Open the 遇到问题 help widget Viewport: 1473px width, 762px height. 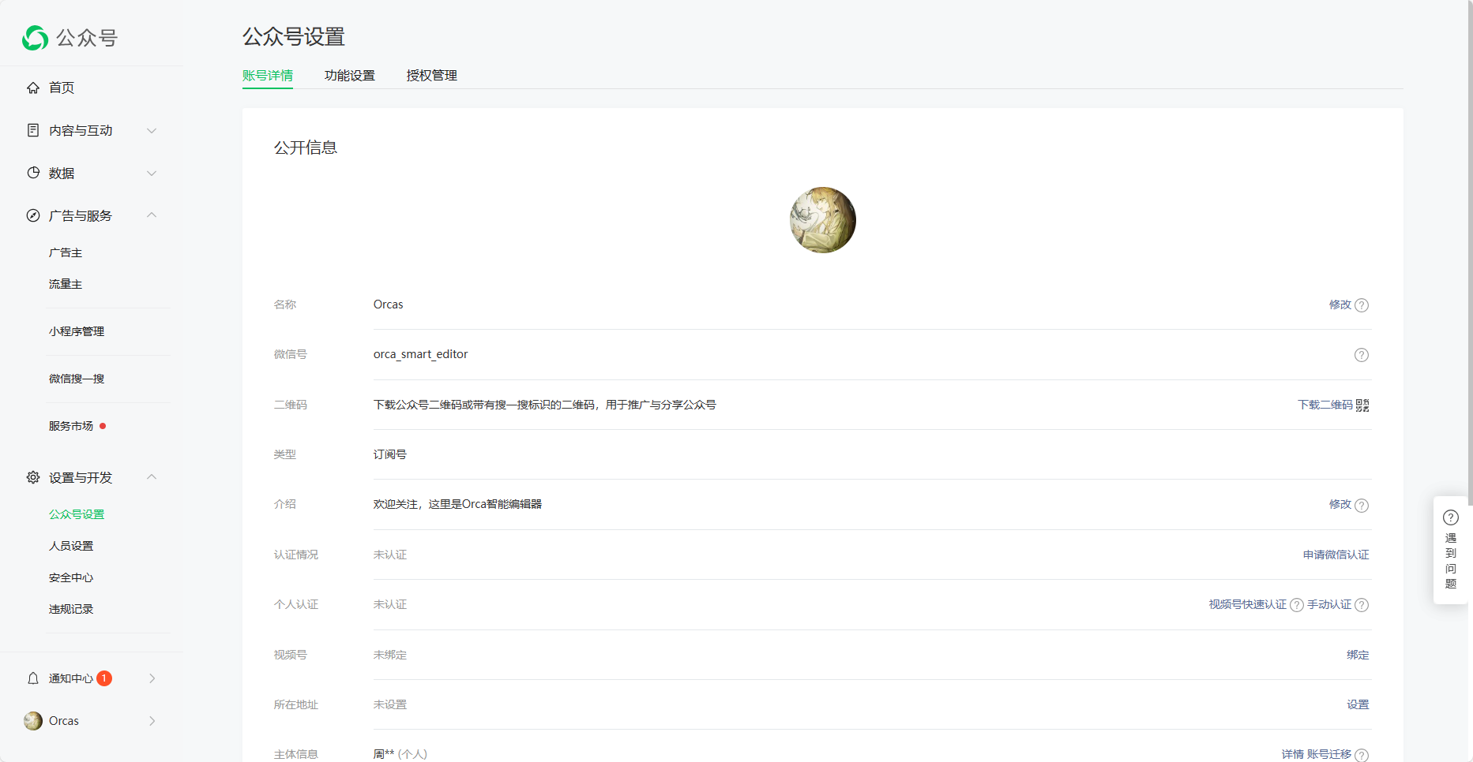1450,550
